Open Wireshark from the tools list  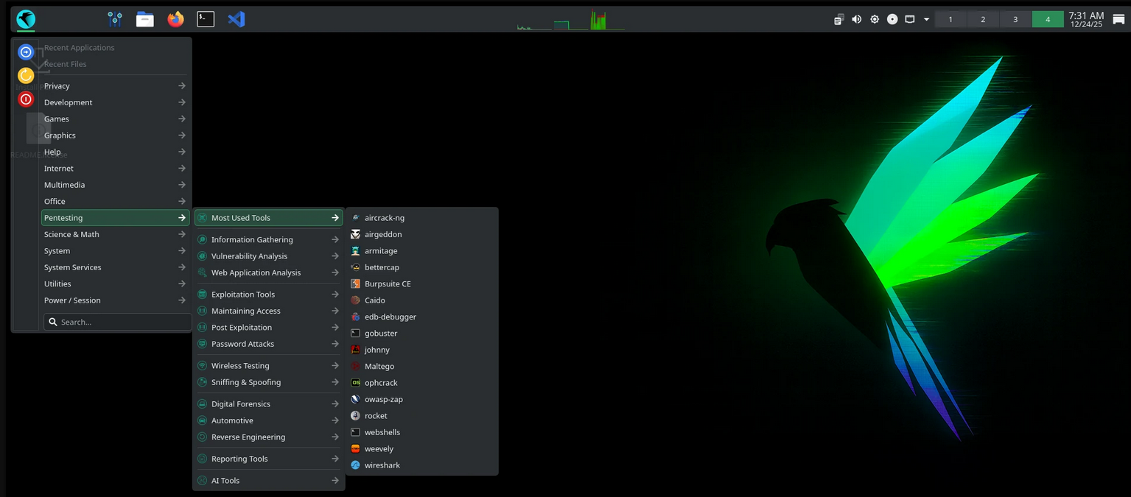tap(382, 465)
